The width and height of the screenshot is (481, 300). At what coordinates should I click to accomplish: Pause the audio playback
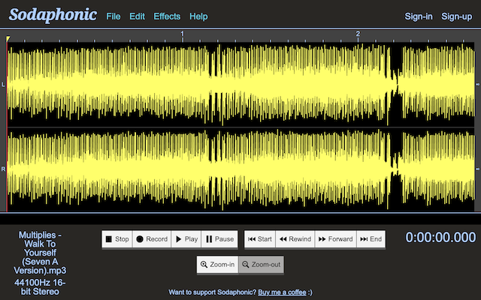(219, 239)
